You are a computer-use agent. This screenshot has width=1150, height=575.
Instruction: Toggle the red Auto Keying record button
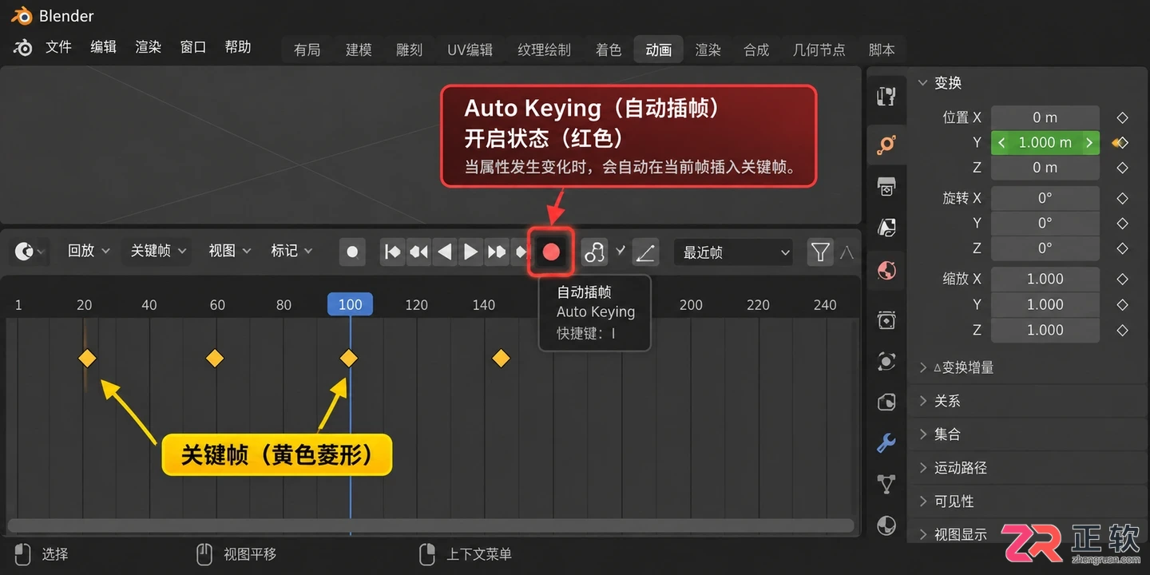coord(551,252)
